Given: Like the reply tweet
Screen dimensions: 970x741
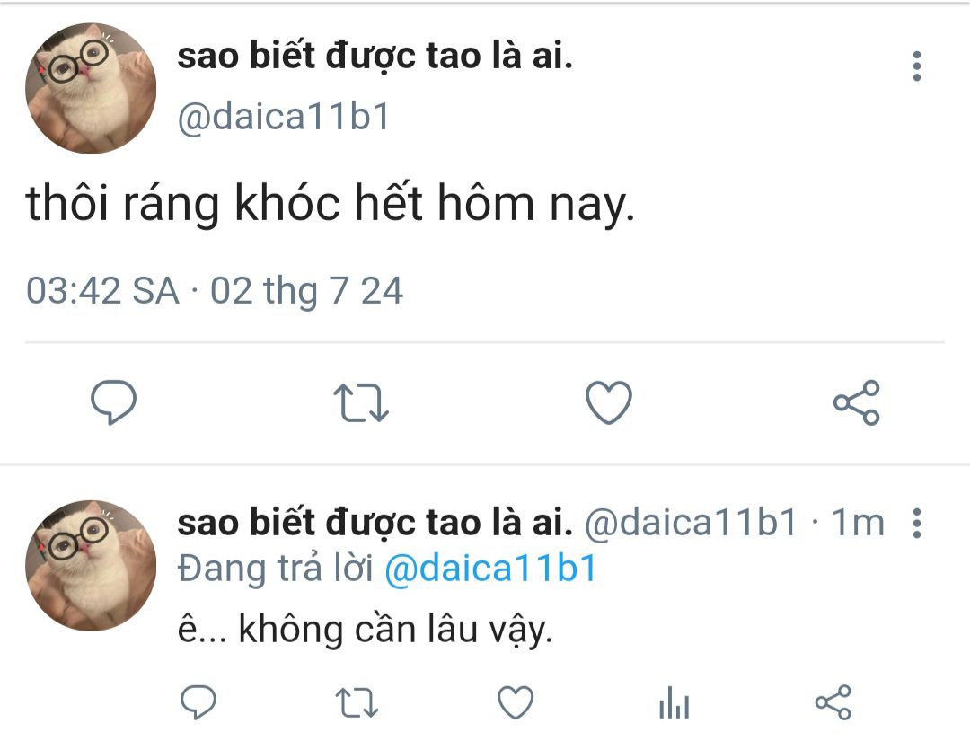Looking at the screenshot, I should (516, 702).
